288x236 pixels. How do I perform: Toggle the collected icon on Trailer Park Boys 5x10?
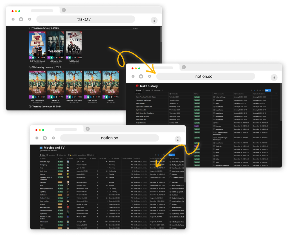pos(33,58)
